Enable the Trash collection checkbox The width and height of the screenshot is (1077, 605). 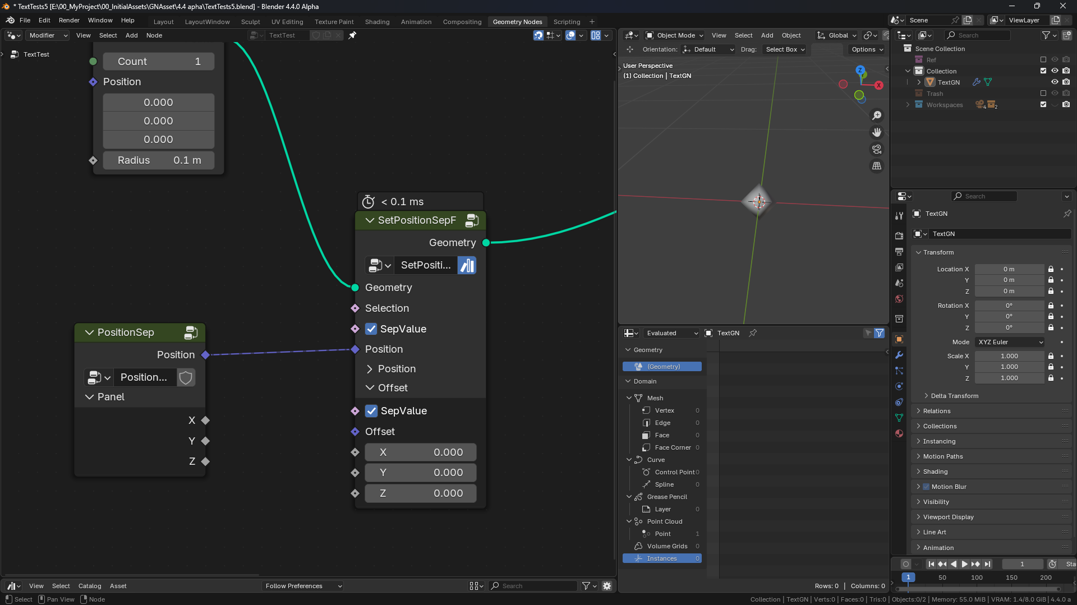tap(1043, 93)
